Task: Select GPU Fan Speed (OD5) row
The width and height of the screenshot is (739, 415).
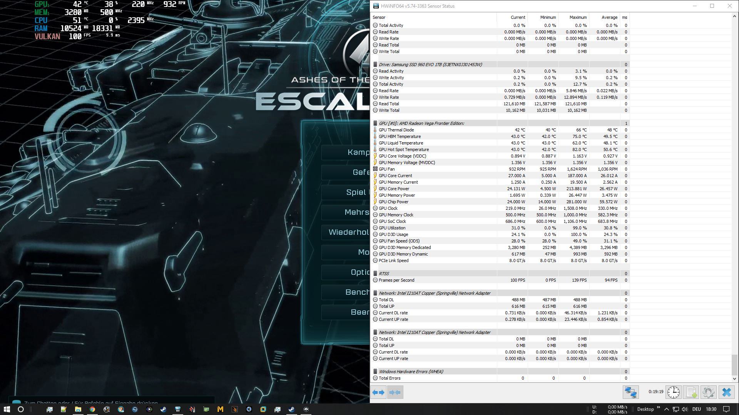Action: click(x=500, y=241)
